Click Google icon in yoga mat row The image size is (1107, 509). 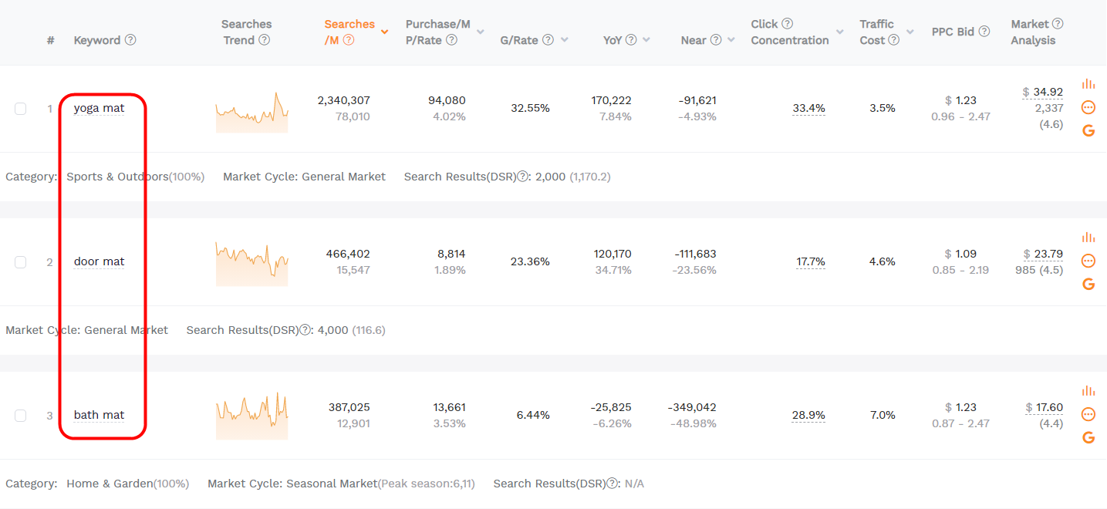(1088, 131)
